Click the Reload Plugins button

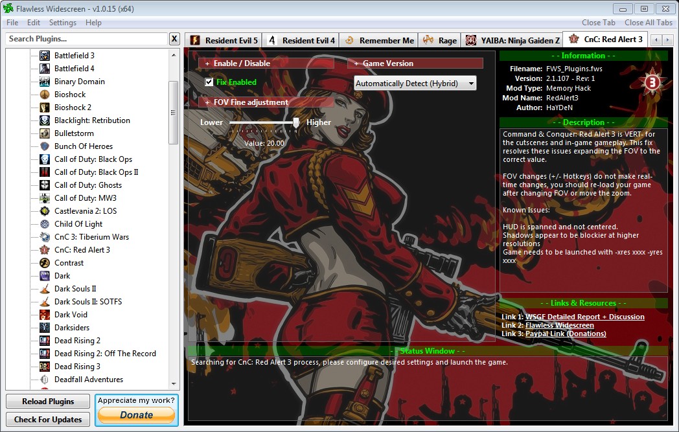48,402
